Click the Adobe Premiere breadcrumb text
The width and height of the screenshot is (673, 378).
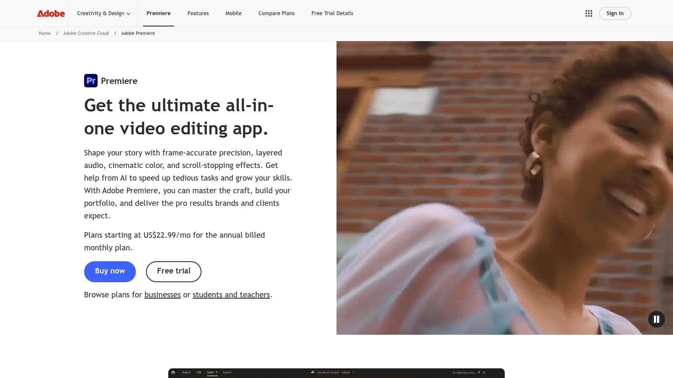(138, 33)
